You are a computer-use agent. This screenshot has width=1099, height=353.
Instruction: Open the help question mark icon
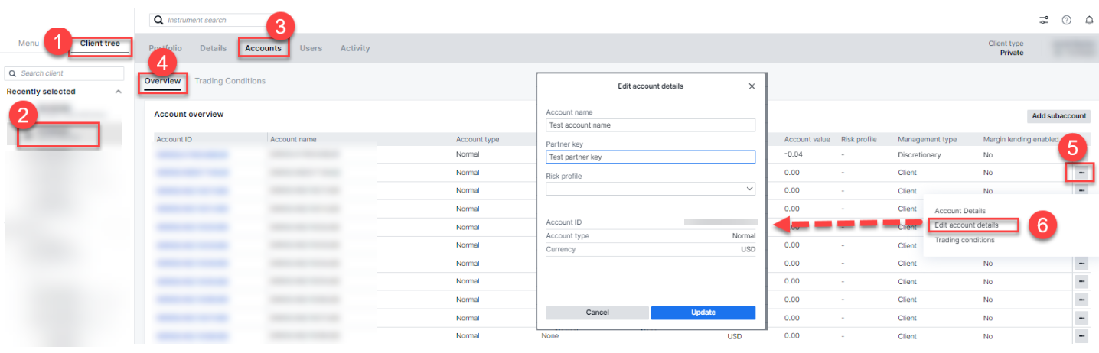[x=1066, y=20]
